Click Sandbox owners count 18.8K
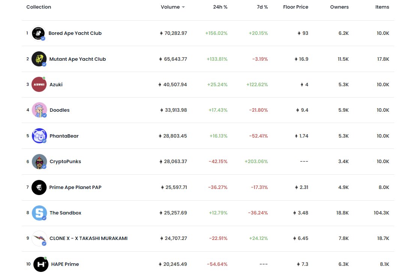This screenshot has height=276, width=413. pyautogui.click(x=342, y=213)
